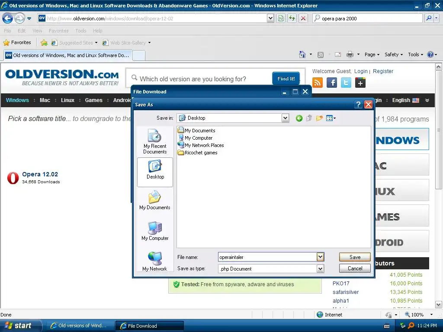The image size is (443, 332).
Task: Stop loading with the red X icon
Action: coord(303,18)
